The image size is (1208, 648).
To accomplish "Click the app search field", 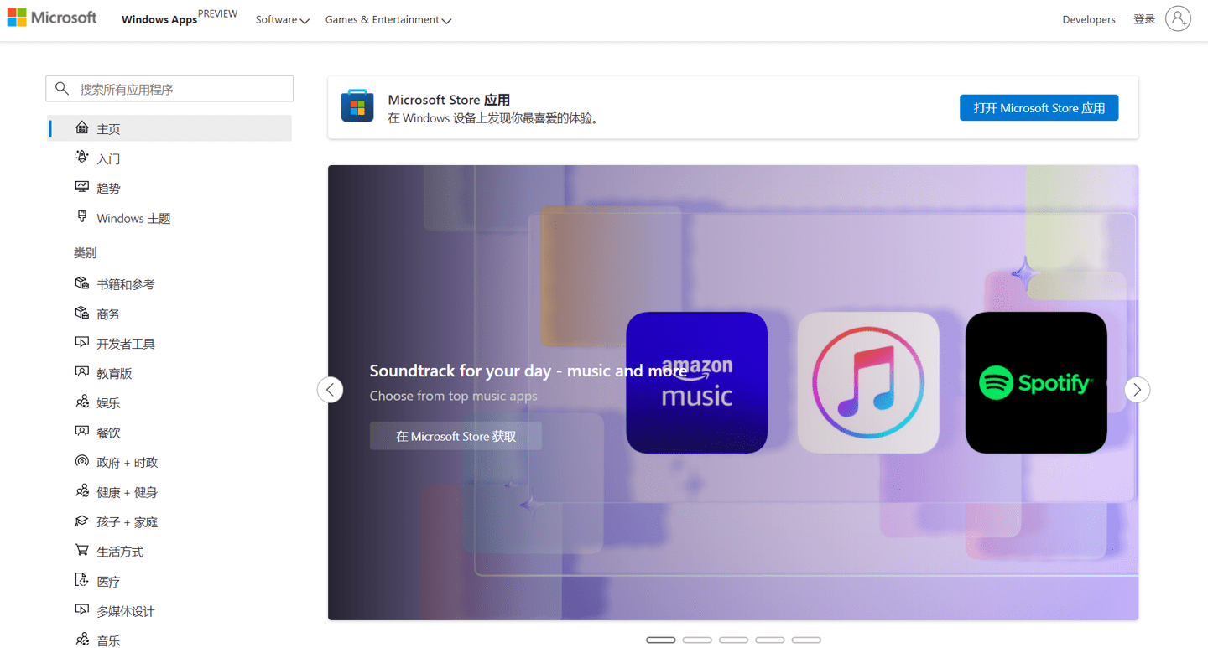I will (x=169, y=88).
